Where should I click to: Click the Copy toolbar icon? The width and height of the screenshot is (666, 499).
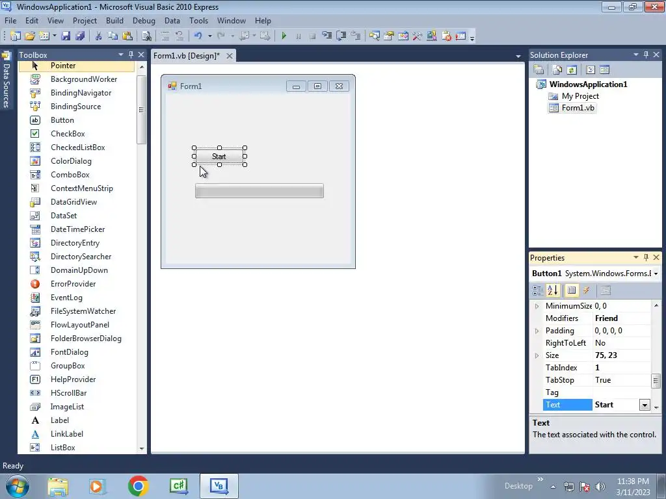(x=113, y=36)
